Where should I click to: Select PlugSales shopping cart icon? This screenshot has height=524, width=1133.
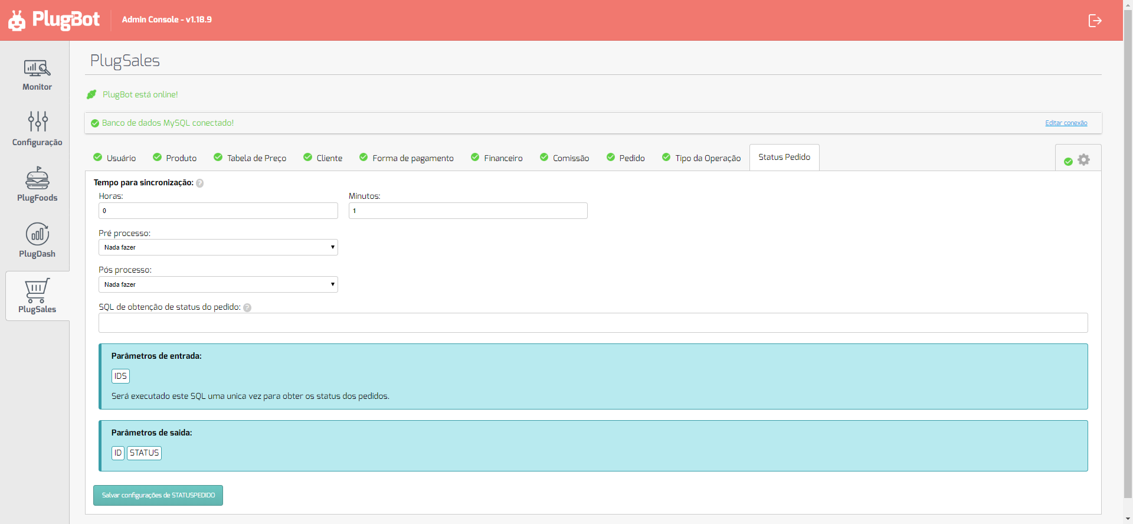[x=37, y=290]
